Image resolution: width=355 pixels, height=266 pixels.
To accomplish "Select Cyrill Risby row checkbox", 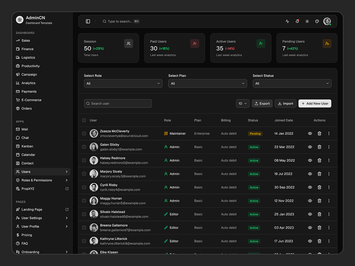I will click(84, 187).
